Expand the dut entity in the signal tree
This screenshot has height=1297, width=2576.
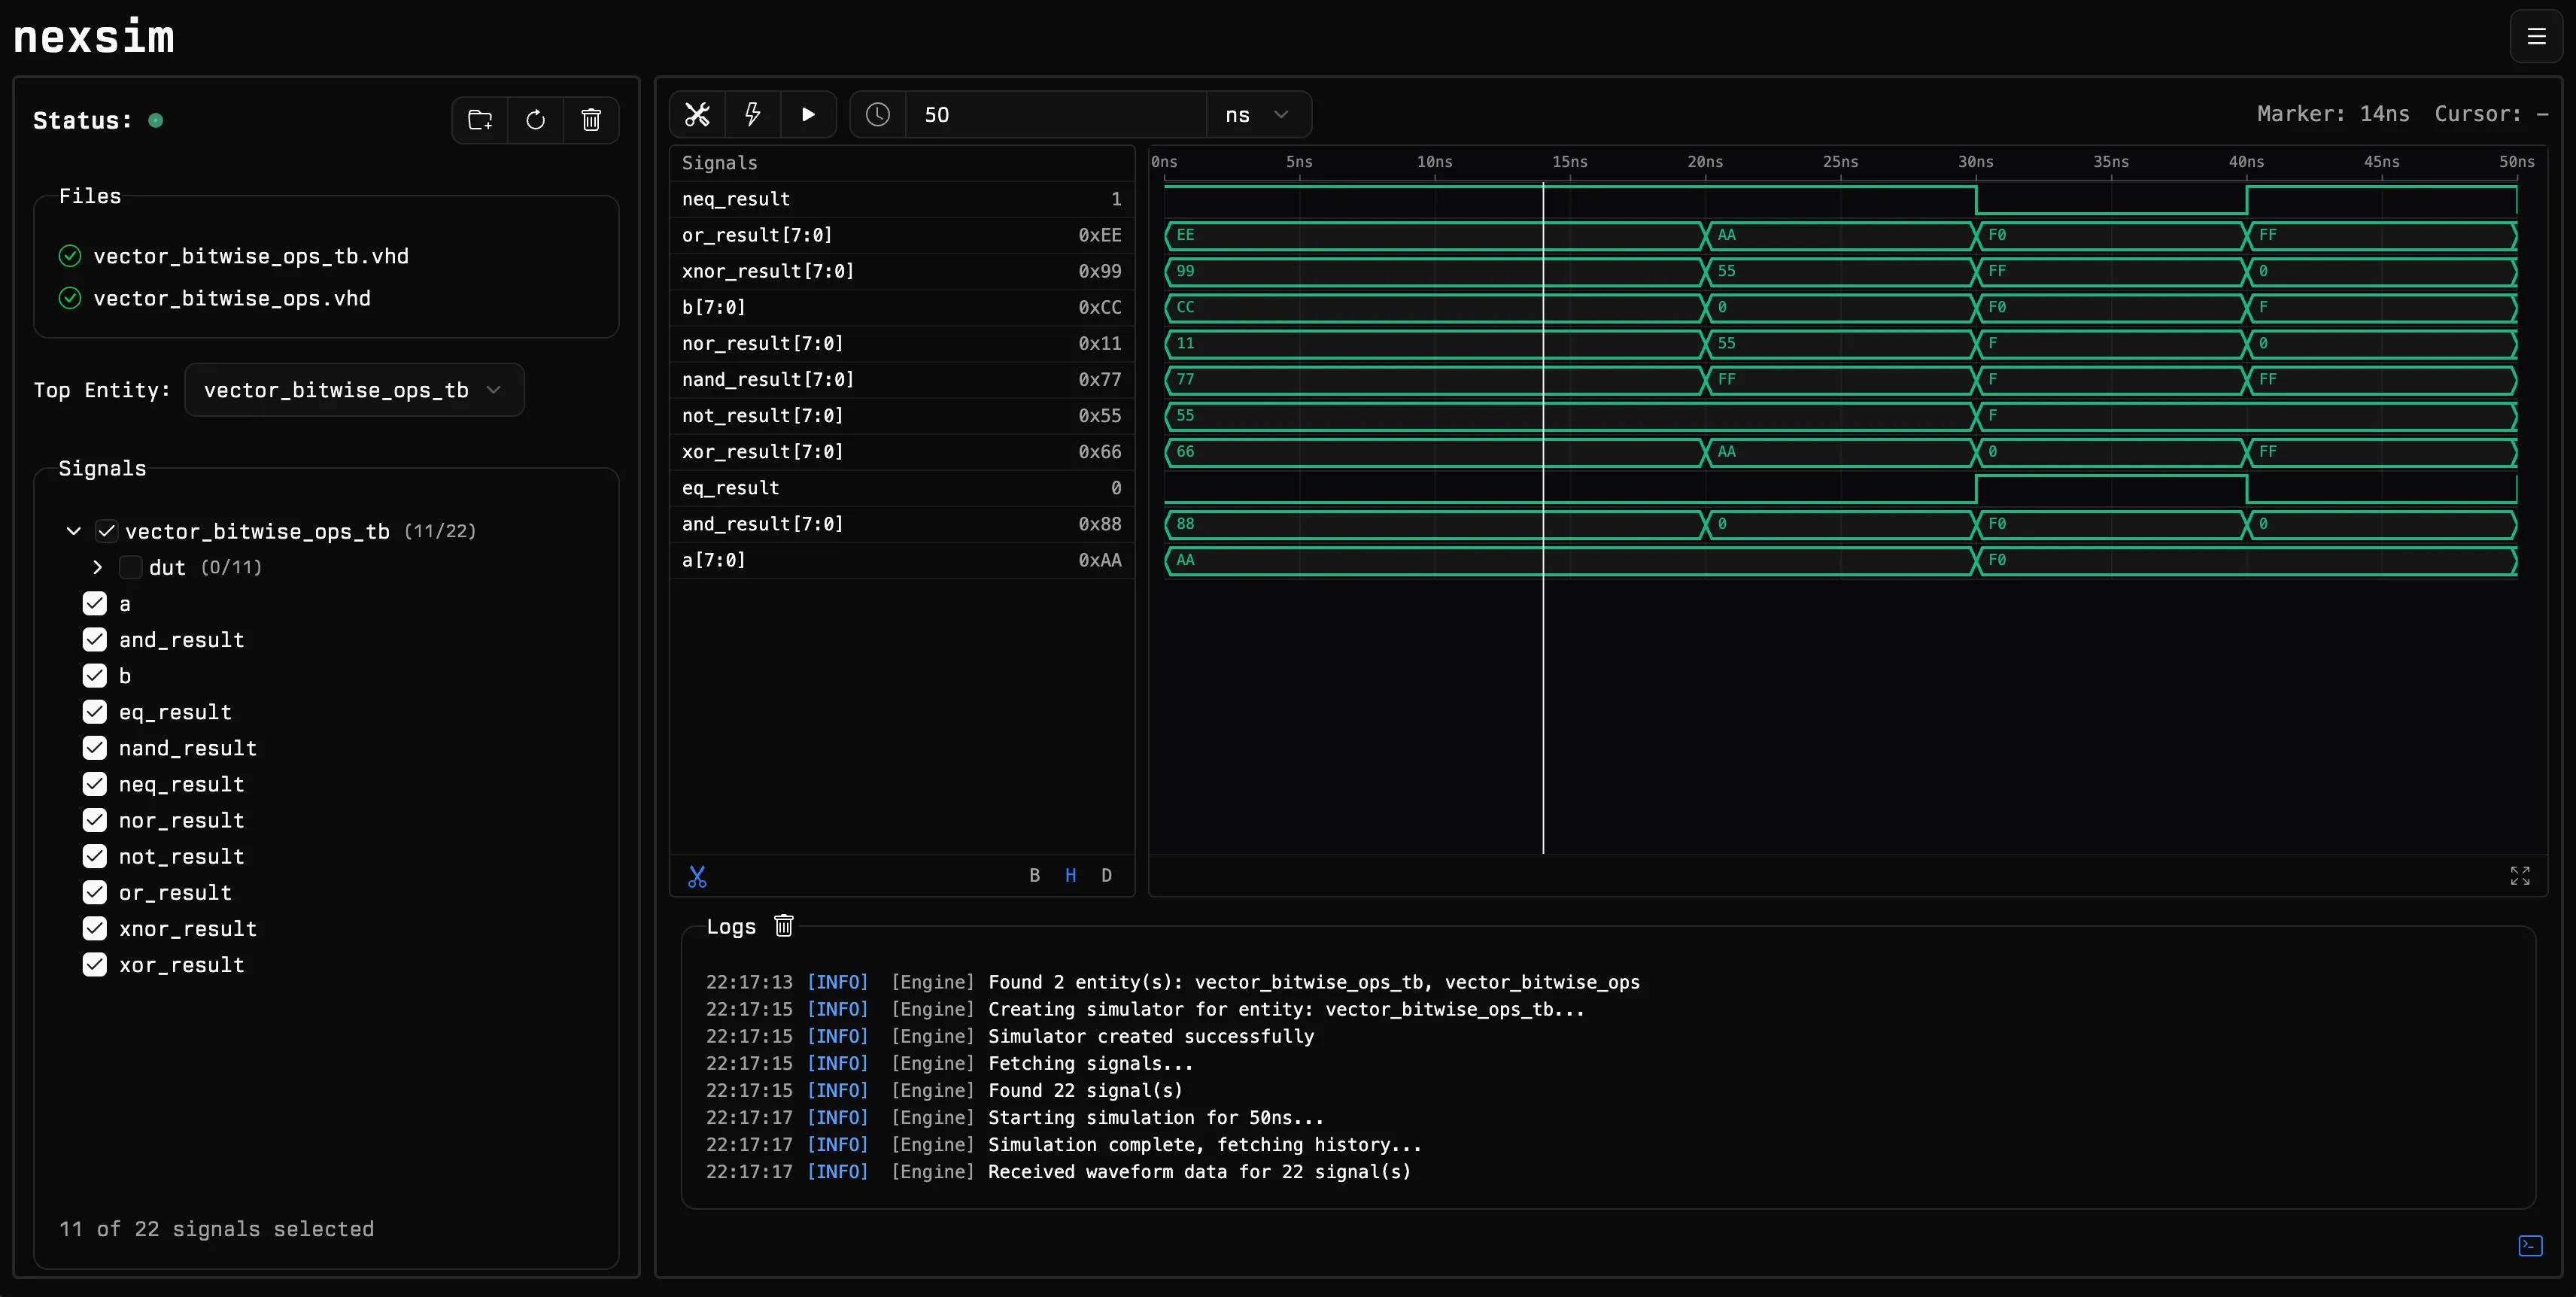pos(97,567)
